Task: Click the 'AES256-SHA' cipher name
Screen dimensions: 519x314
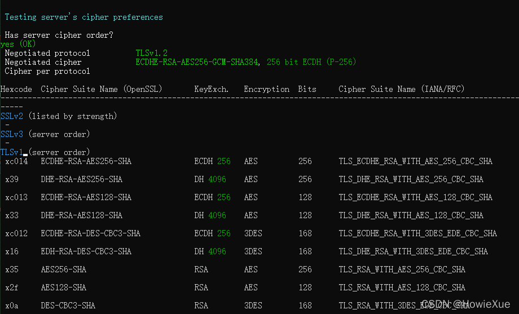Action: [x=64, y=269]
